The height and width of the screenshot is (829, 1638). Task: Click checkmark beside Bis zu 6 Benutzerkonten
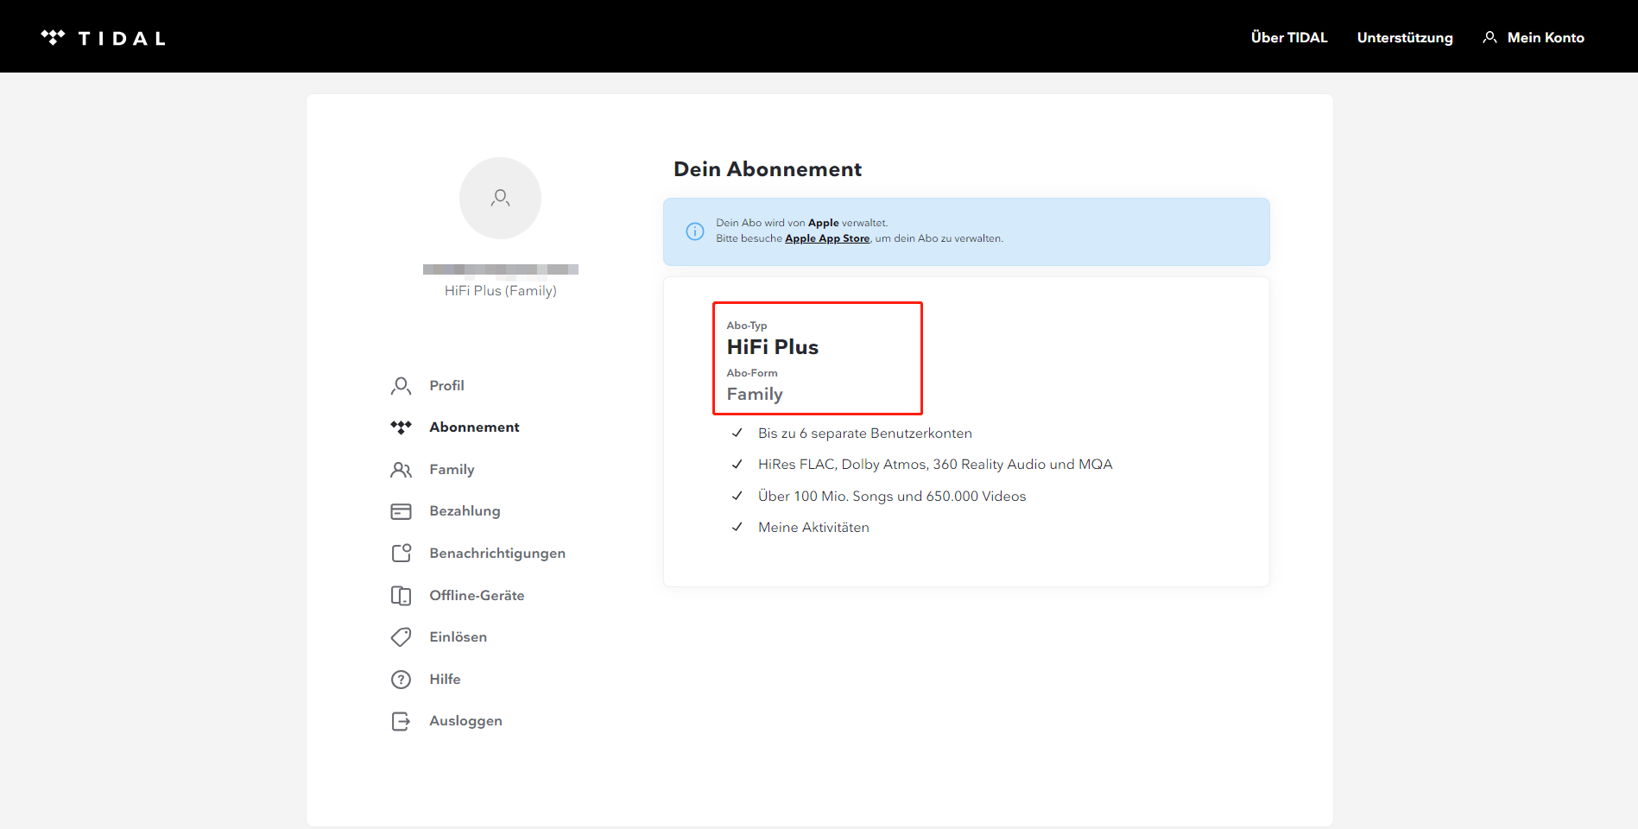click(737, 433)
